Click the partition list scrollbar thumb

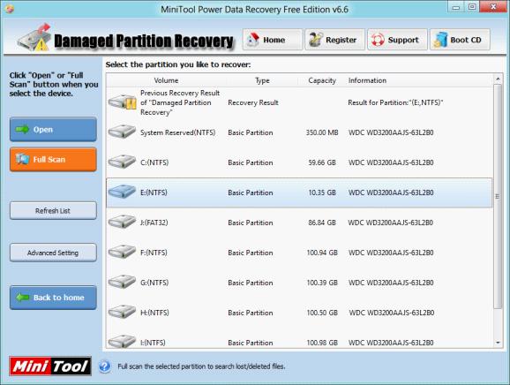point(498,196)
